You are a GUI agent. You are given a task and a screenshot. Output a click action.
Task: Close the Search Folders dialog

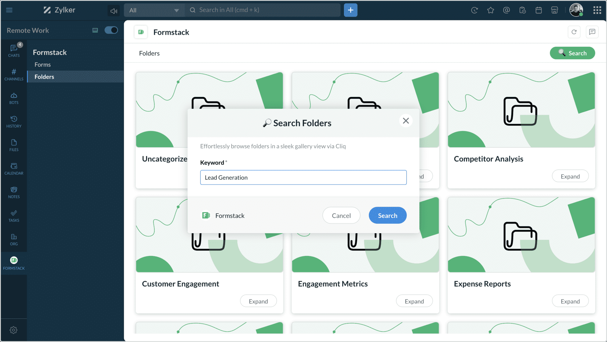pyautogui.click(x=406, y=121)
